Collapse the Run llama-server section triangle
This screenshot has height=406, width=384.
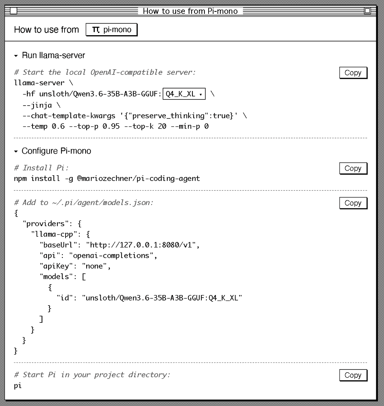pos(16,56)
